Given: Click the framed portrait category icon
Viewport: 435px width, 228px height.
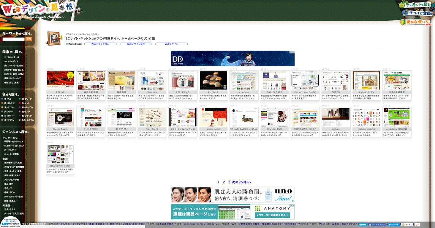Looking at the screenshot, I should click(54, 38).
